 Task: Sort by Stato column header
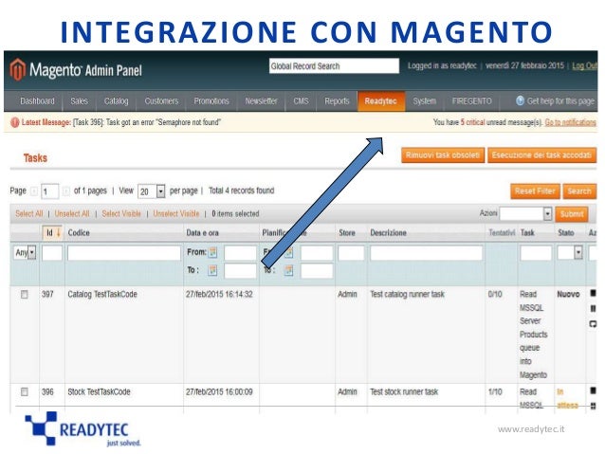(565, 232)
